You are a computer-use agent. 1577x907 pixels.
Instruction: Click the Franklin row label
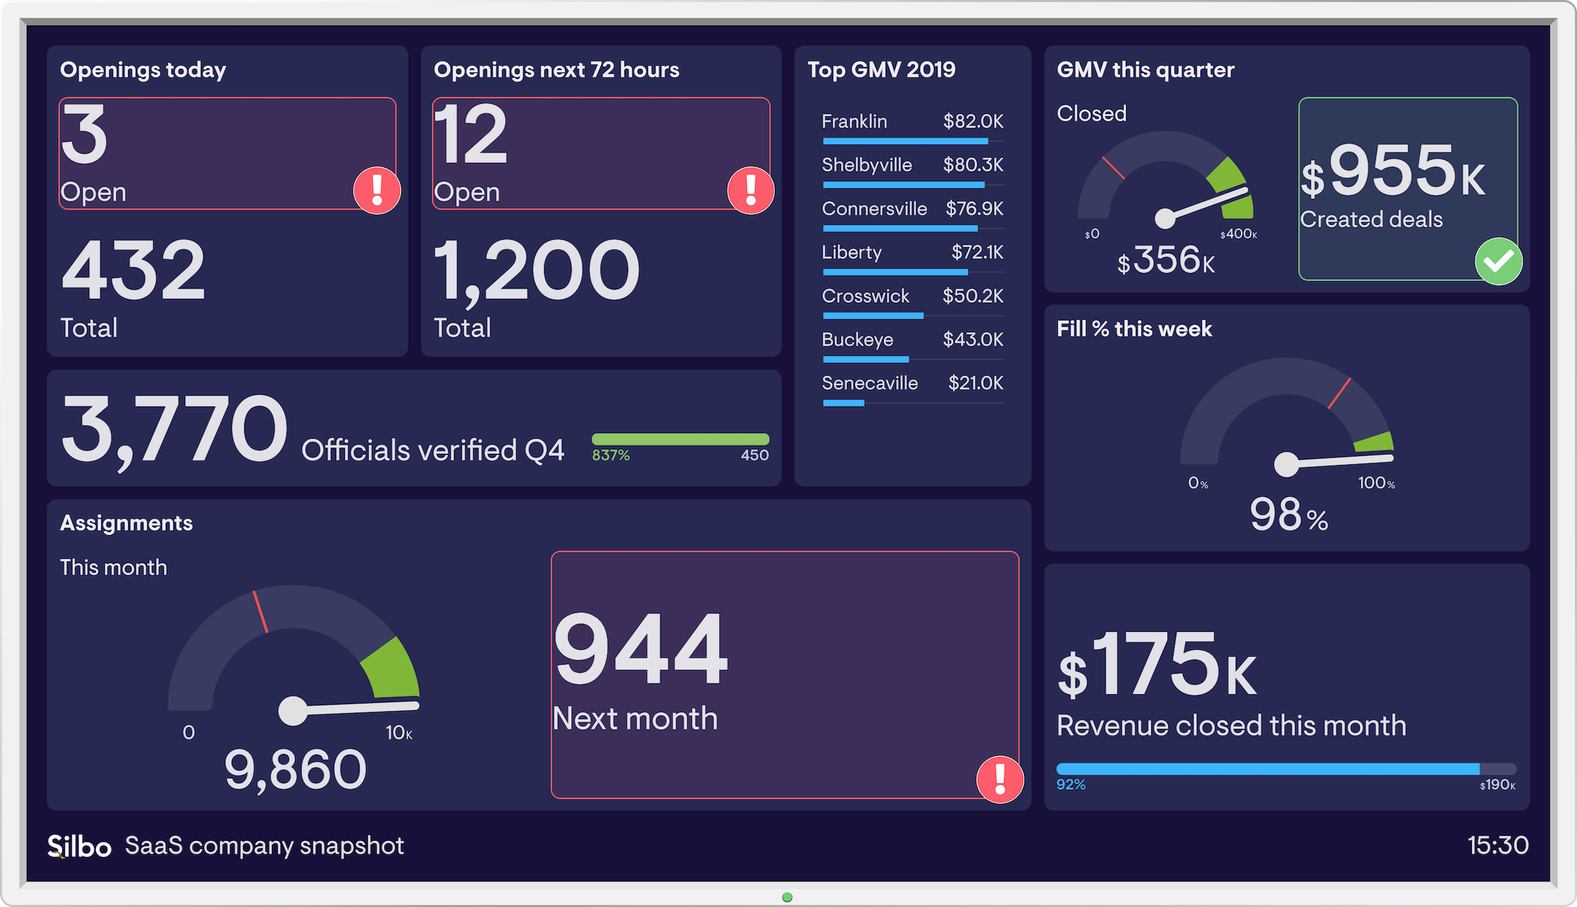pos(854,122)
